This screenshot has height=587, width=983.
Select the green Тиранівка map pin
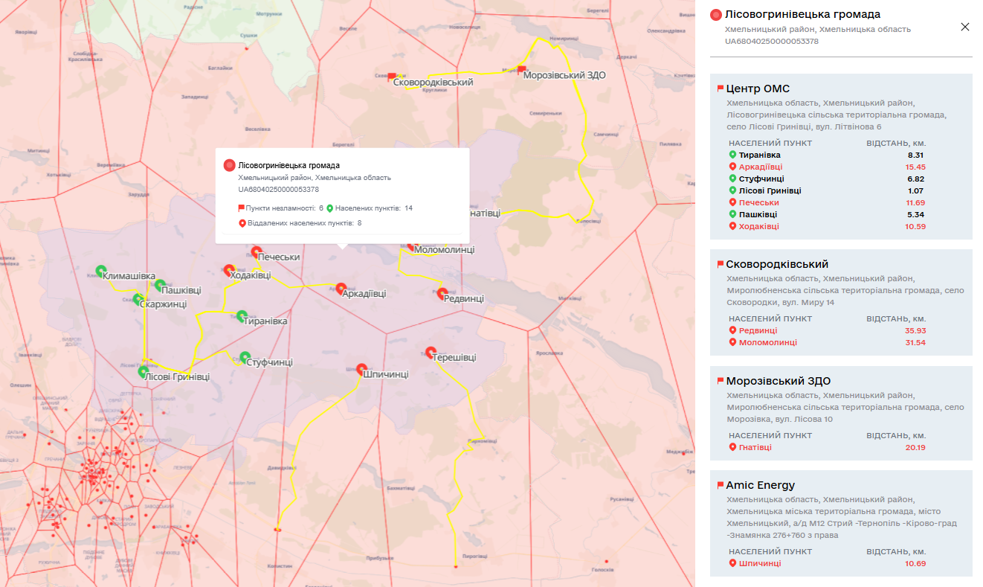[242, 315]
